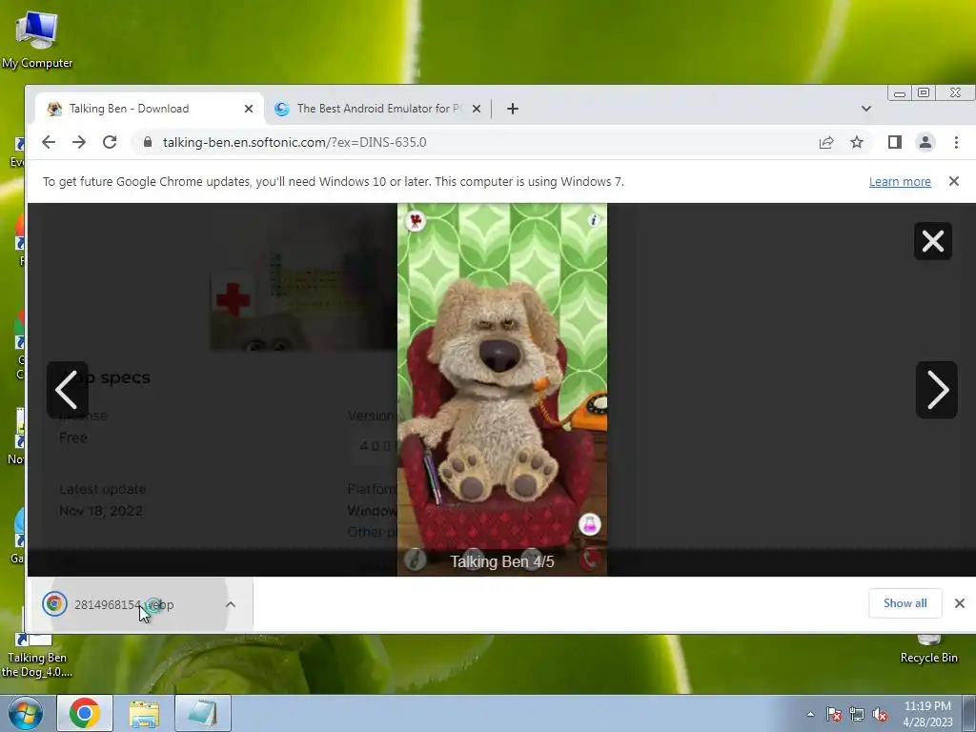Open a new tab with the plus button
This screenshot has height=732, width=976.
(x=512, y=109)
